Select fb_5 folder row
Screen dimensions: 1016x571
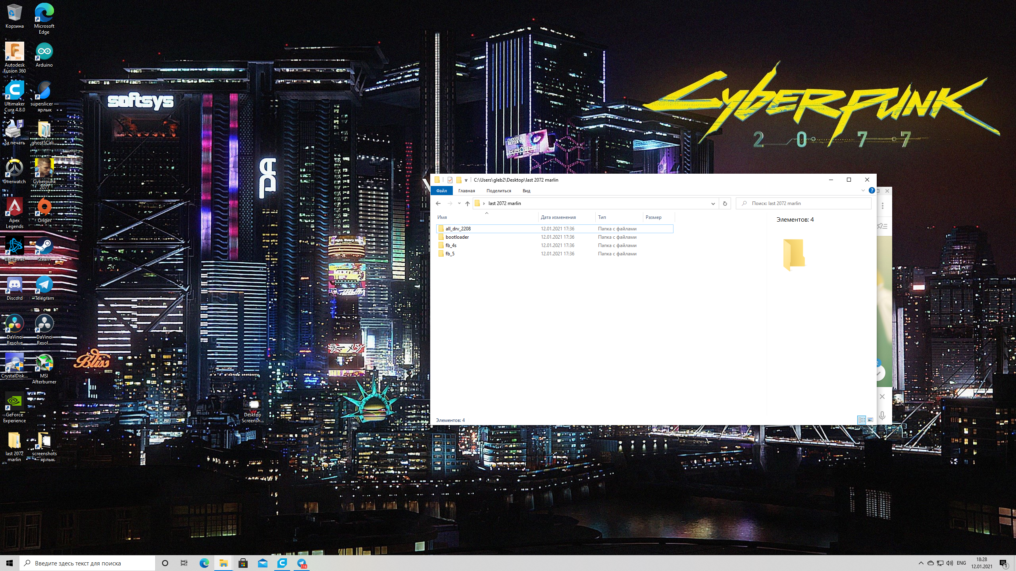[x=554, y=254]
